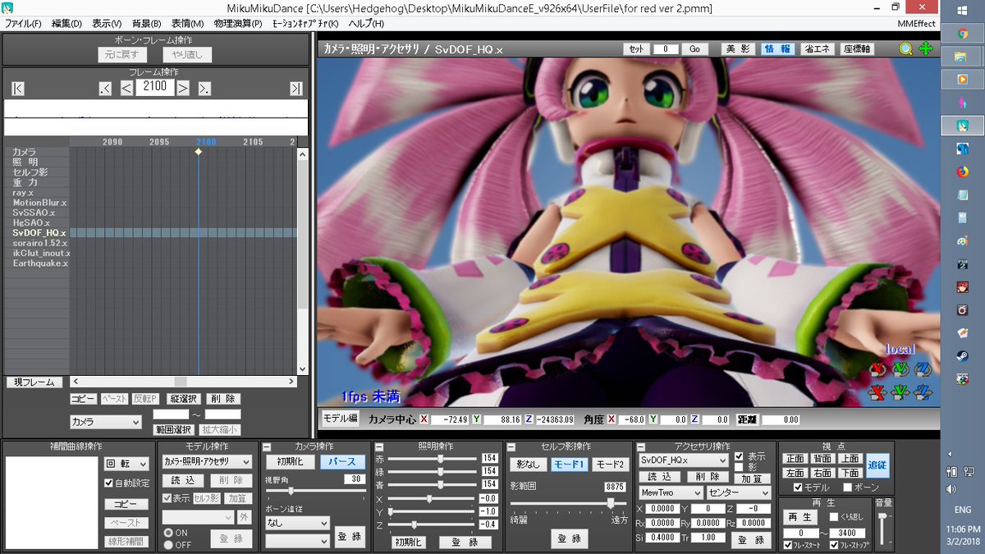This screenshot has width=985, height=554.
Task: Collapse the lighting operation panel minus icon
Action: pos(378,447)
